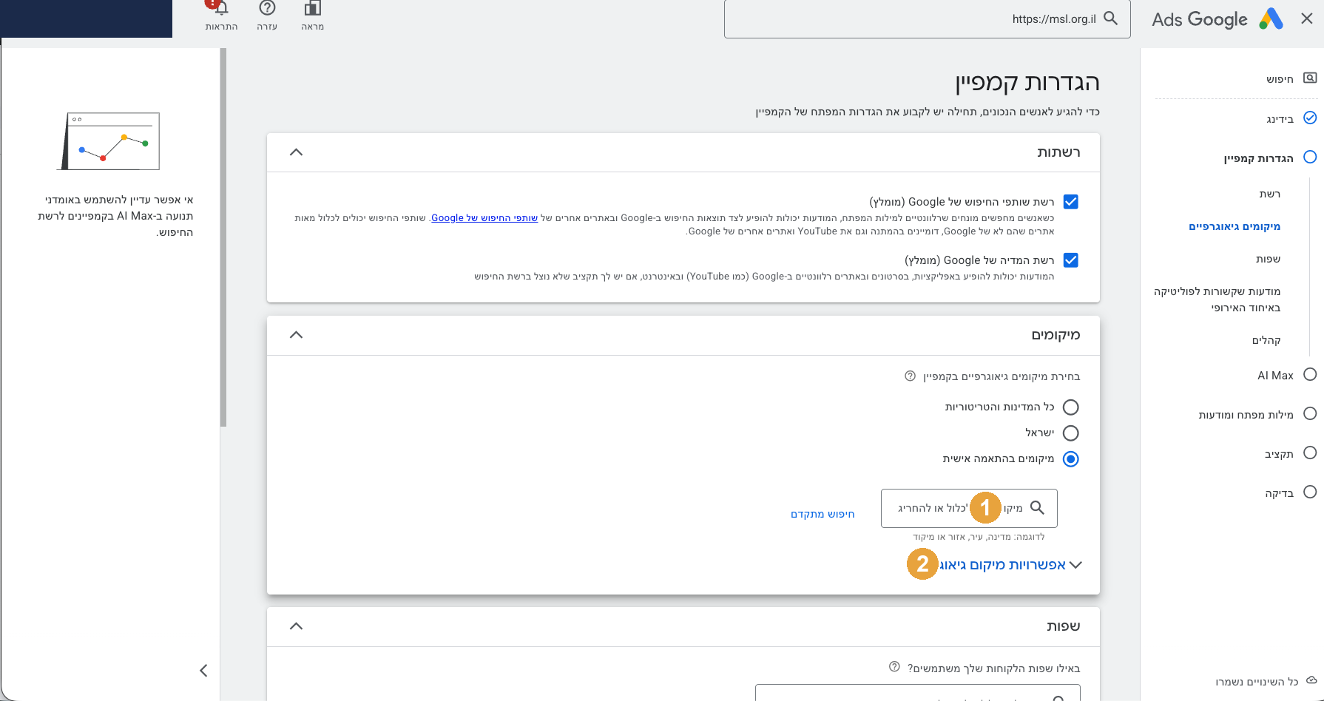This screenshot has width=1324, height=701.
Task: Click the URL field showing msl.org.il
Action: (x=928, y=19)
